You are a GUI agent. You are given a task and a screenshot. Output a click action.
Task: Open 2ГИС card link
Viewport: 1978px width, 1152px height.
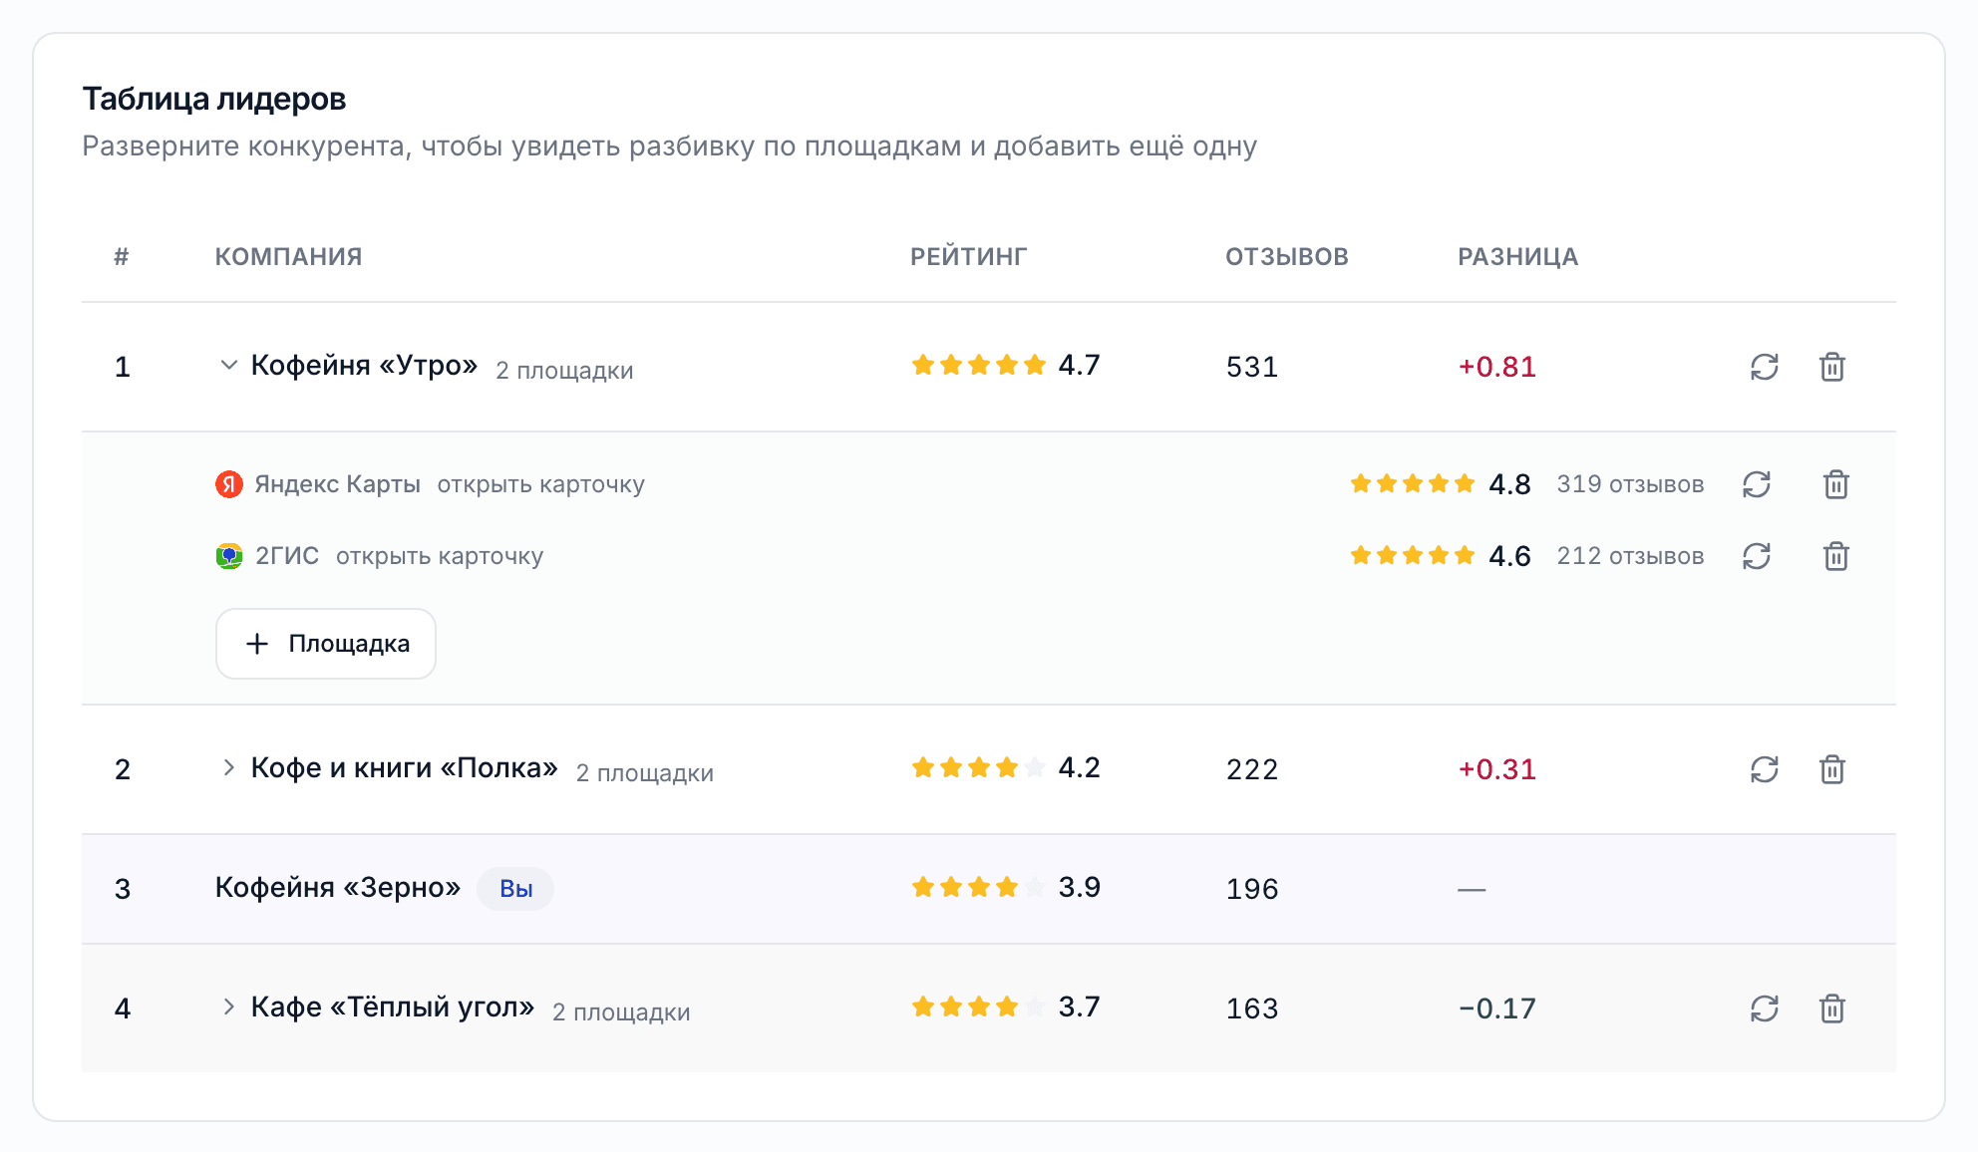440,556
